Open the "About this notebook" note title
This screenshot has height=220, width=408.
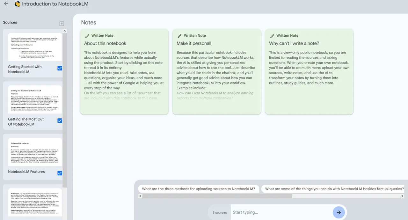pos(105,43)
